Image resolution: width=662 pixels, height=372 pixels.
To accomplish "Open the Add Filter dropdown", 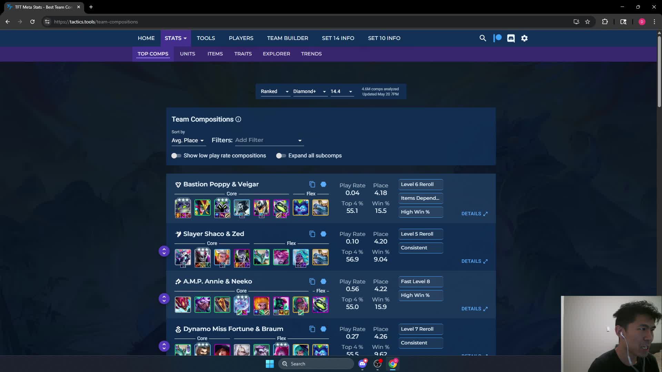I will [269, 140].
